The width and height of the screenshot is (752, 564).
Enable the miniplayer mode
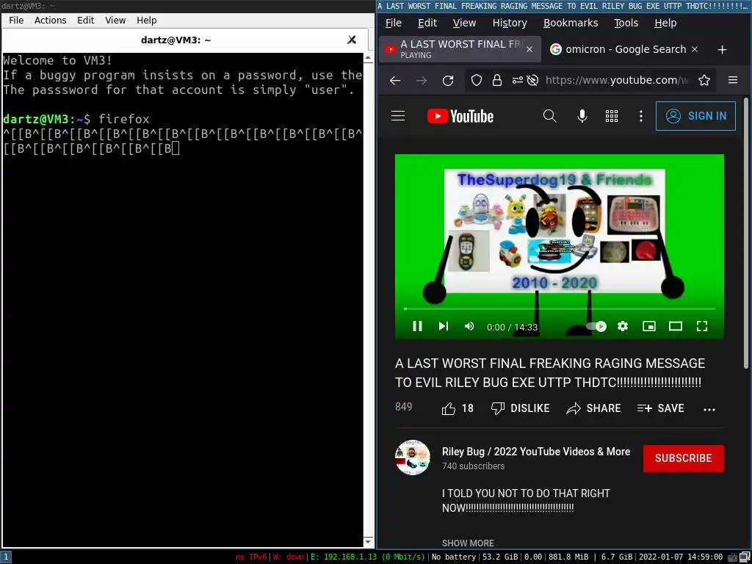[x=649, y=327]
